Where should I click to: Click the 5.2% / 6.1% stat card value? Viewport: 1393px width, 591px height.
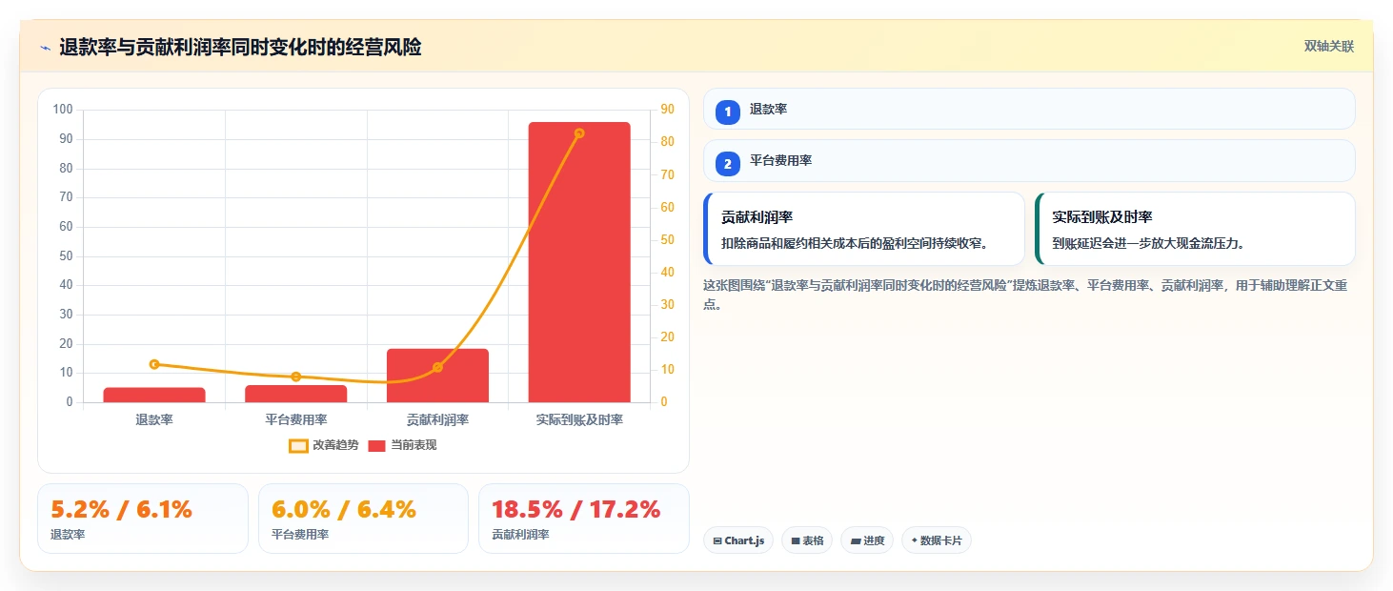point(121,510)
